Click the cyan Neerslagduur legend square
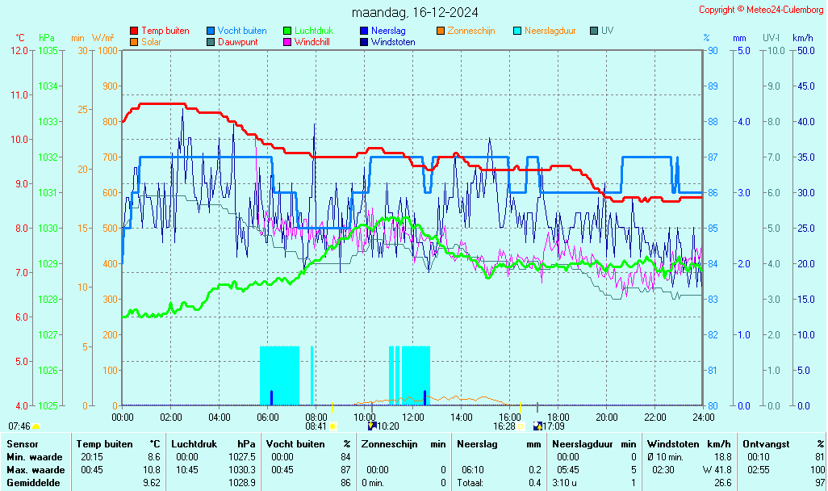The width and height of the screenshot is (828, 491). (517, 31)
